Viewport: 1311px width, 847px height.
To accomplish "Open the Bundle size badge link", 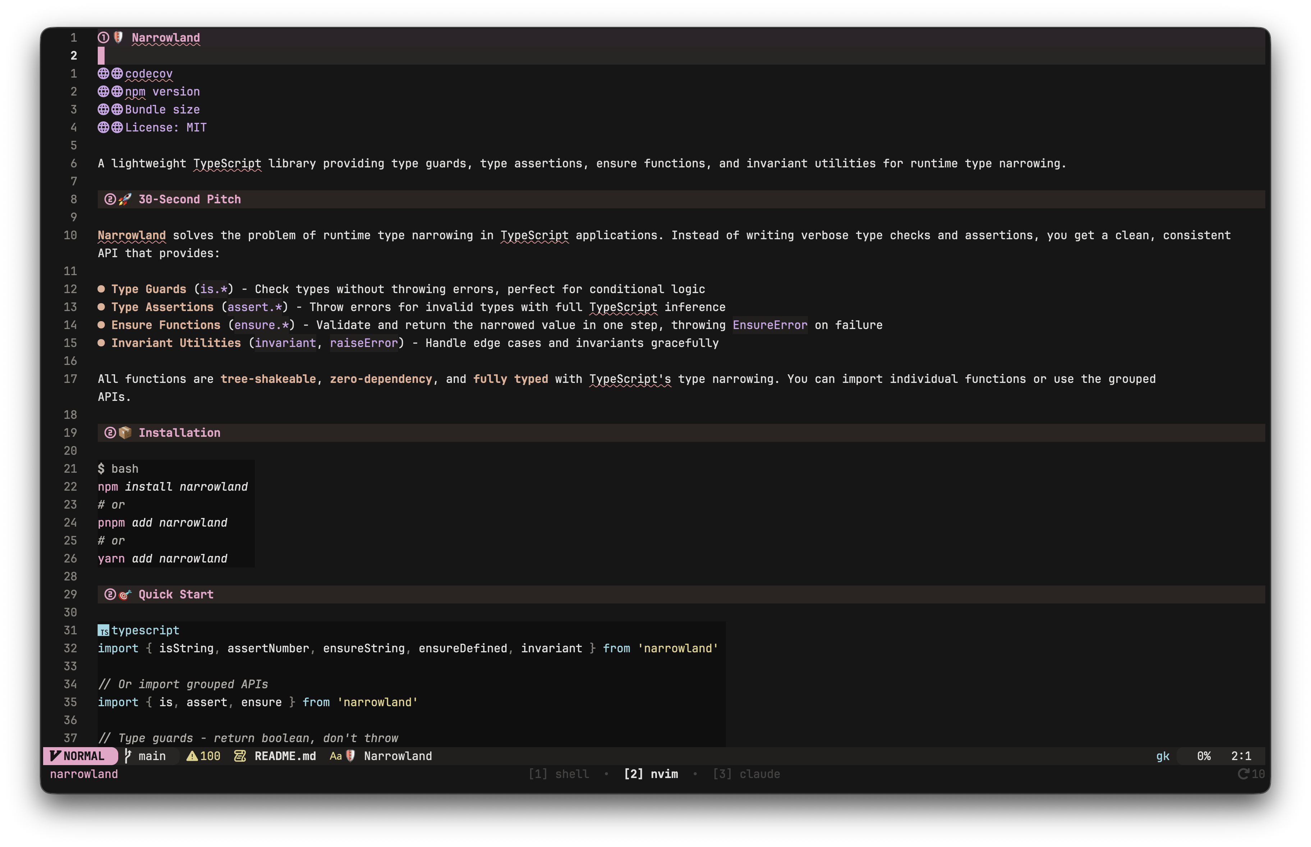I will click(x=162, y=110).
